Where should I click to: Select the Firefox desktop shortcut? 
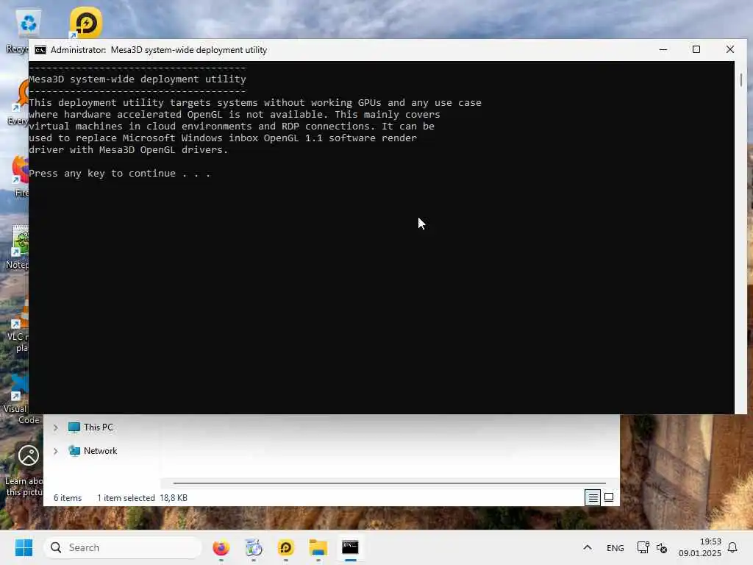(21, 177)
